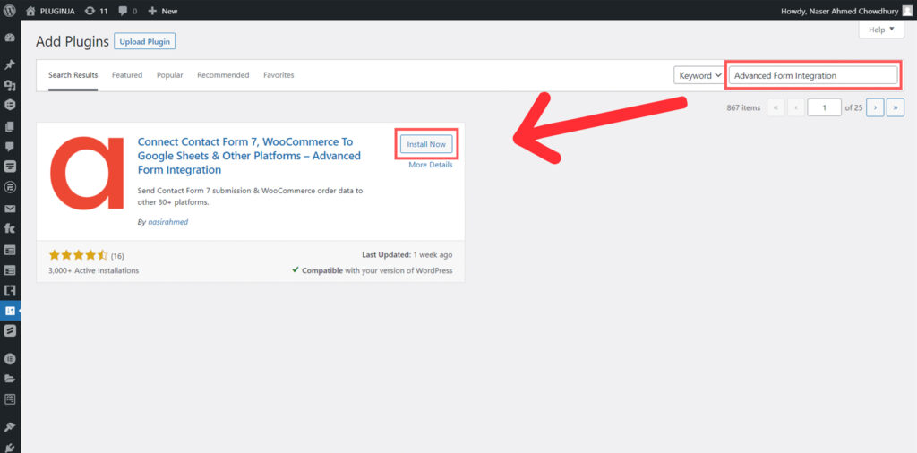This screenshot has width=917, height=453.
Task: Open the WordPress logo menu
Action: [9, 10]
